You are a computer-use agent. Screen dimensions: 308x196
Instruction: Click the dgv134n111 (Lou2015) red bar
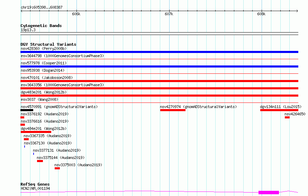[279, 110]
